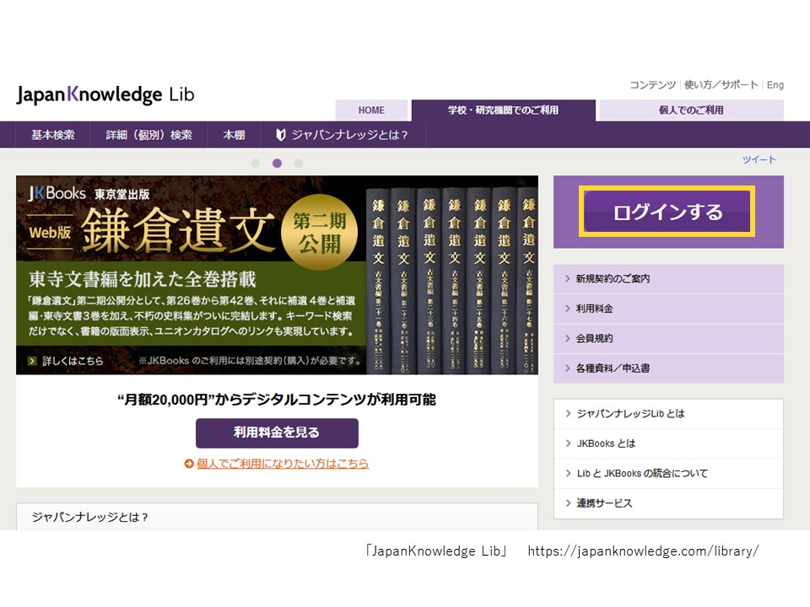
Task: Expand the 会員規約 chevron
Action: point(567,339)
